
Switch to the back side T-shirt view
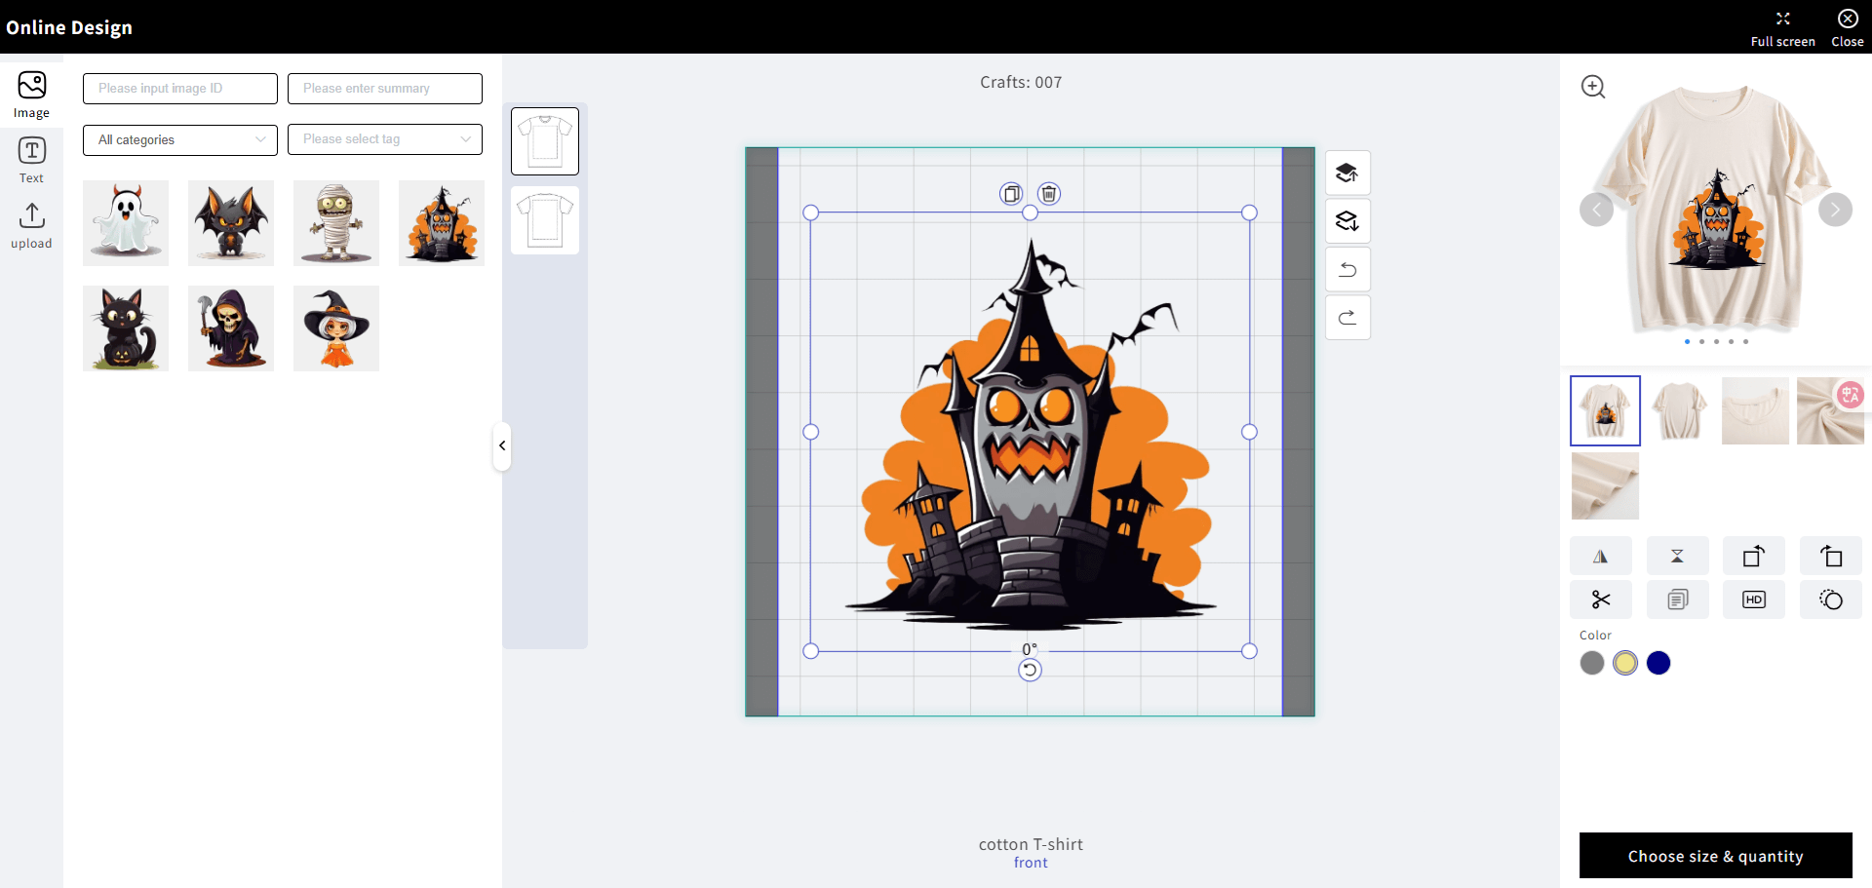coord(545,220)
